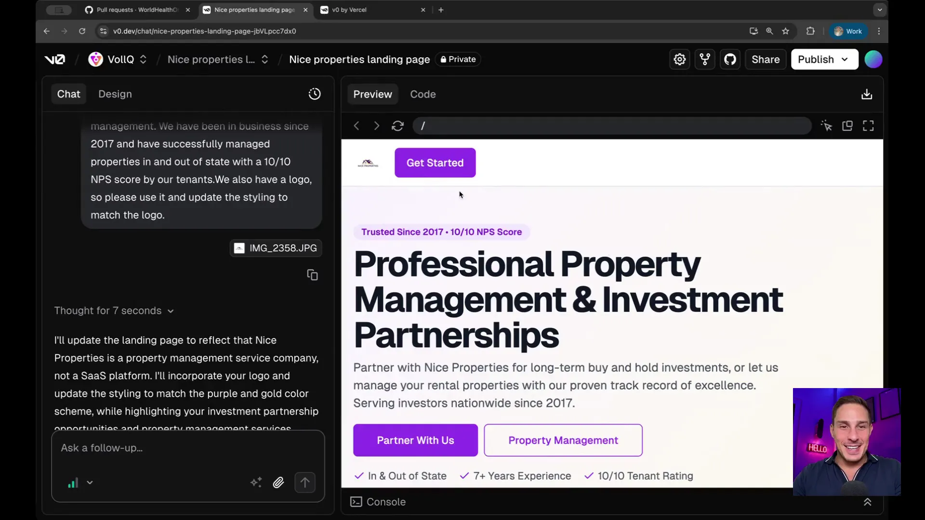Open preview in new window icon
This screenshot has height=520, width=925.
point(847,126)
